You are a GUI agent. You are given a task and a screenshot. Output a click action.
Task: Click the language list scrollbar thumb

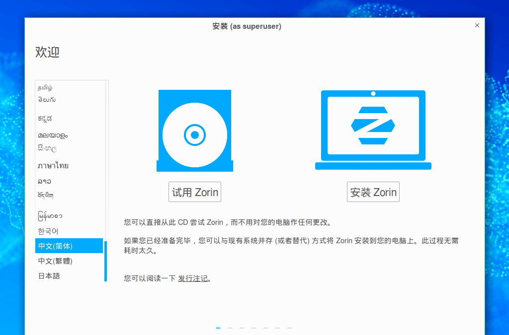(105, 261)
